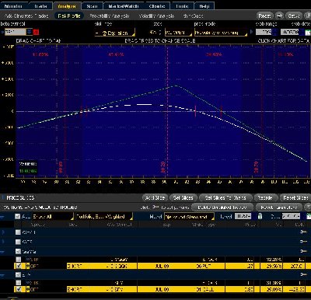This screenshot has height=300, width=311.
Task: Click wrench icon on first group row
Action: (303, 232)
